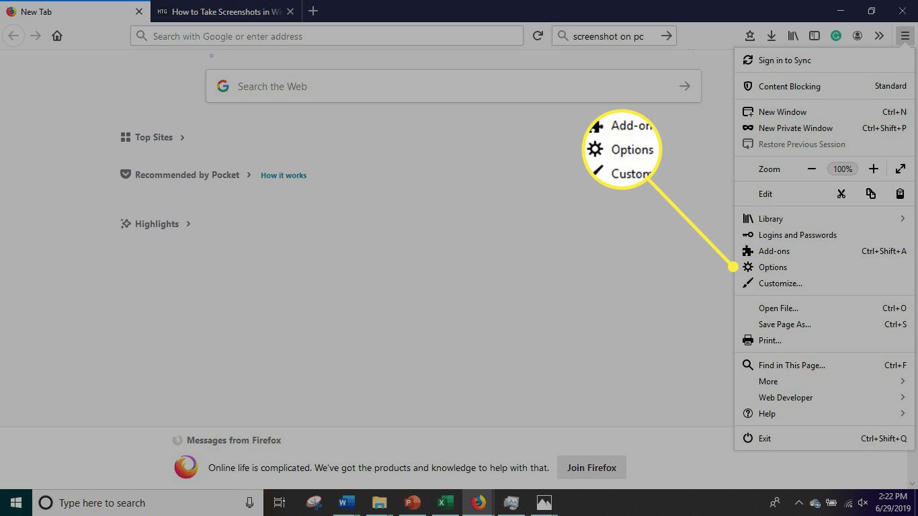The height and width of the screenshot is (516, 918).
Task: Reload the current page
Action: [x=538, y=36]
